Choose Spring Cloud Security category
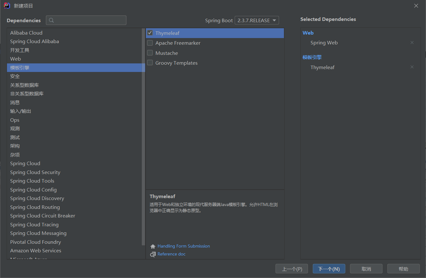This screenshot has width=426, height=278. (74, 172)
